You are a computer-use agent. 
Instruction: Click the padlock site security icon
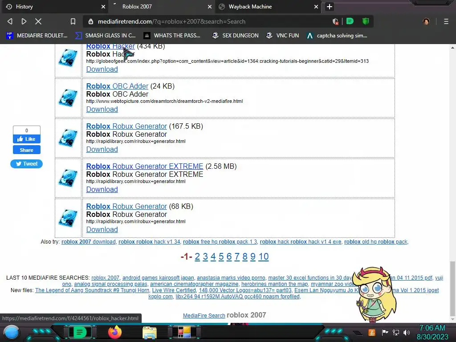(x=91, y=21)
